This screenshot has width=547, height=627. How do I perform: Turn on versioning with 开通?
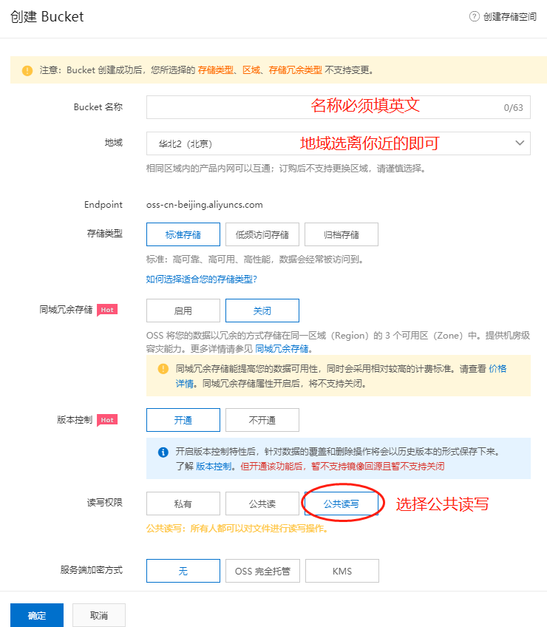(183, 420)
